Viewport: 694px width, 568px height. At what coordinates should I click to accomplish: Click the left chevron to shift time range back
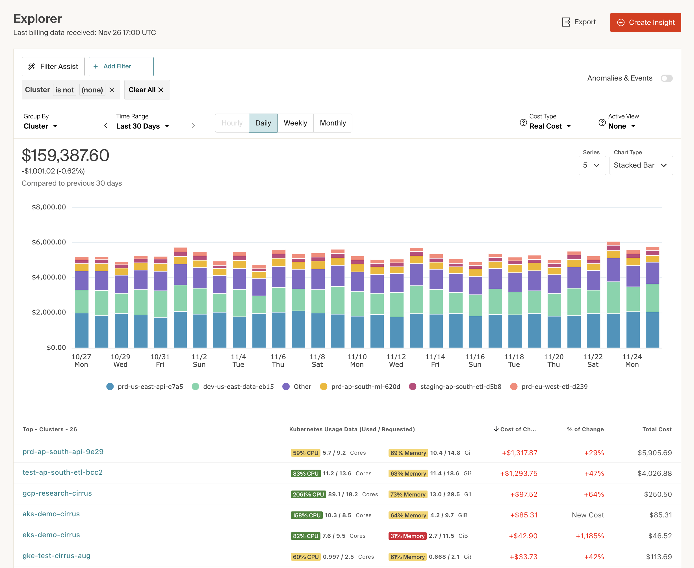[x=105, y=126]
